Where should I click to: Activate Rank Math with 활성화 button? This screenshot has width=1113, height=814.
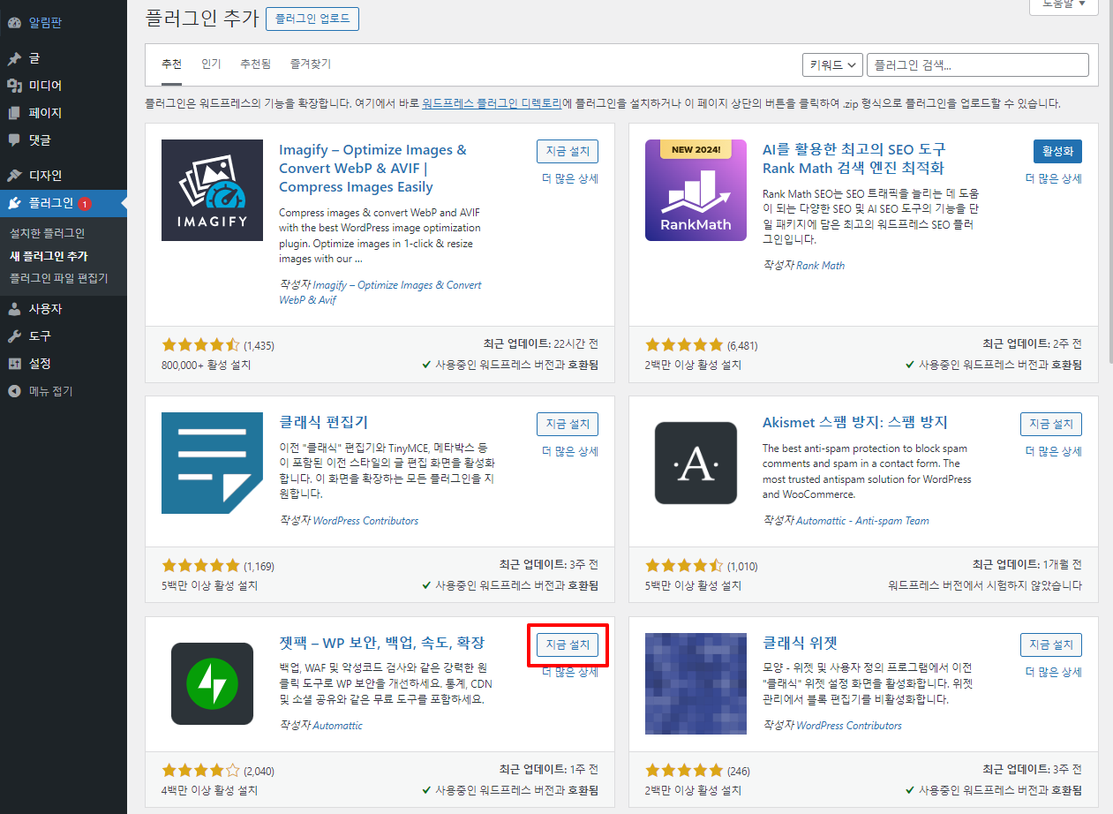(1057, 151)
